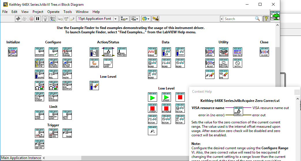Click the Limit Test VI icon
Screen dimensions: 301x161
pos(67,115)
